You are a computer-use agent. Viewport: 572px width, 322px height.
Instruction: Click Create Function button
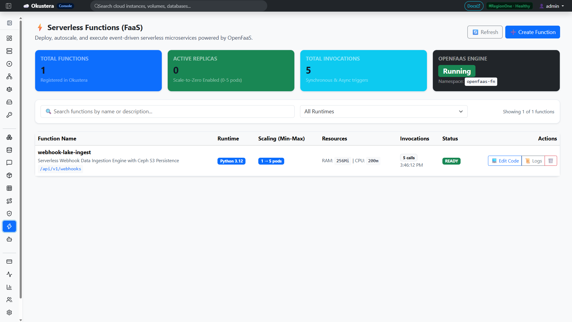pos(533,32)
